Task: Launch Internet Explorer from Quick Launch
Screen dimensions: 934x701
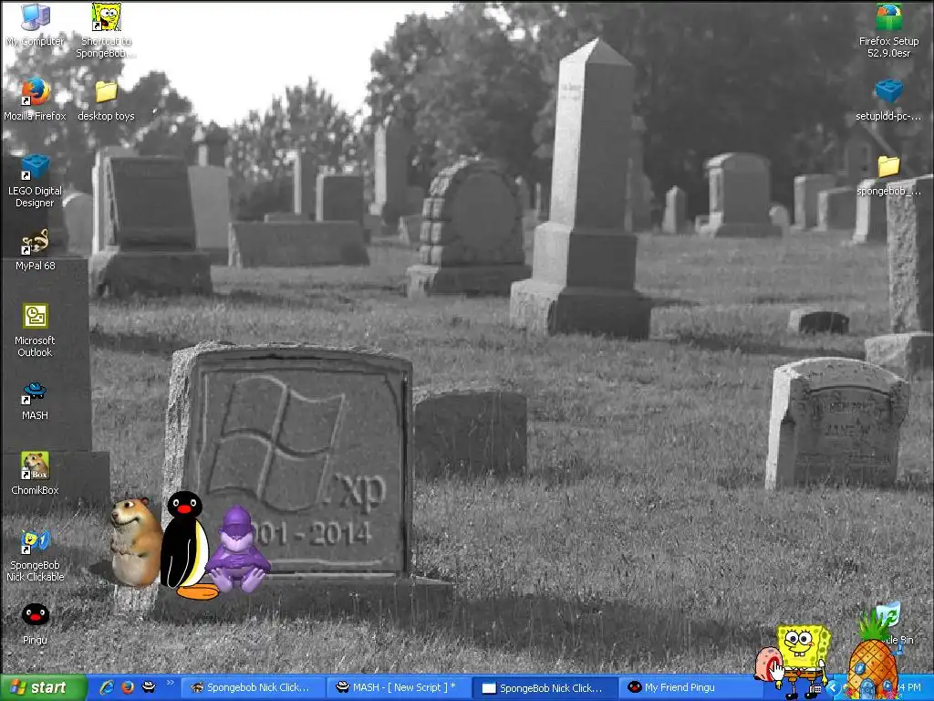Action: click(107, 687)
